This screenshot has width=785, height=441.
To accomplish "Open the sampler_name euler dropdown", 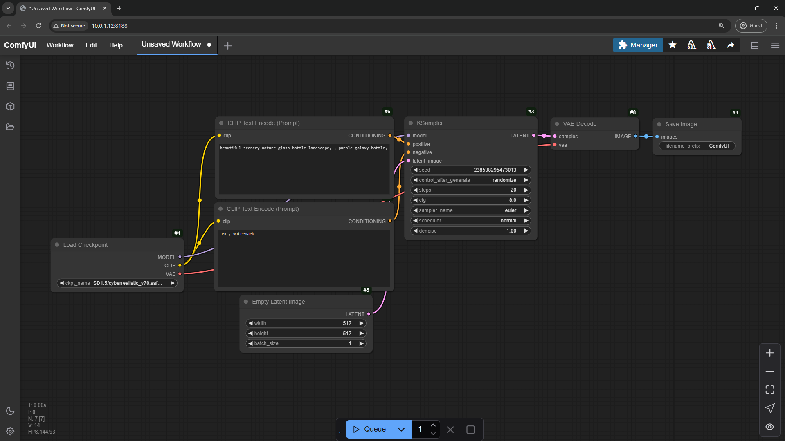I will tap(470, 210).
